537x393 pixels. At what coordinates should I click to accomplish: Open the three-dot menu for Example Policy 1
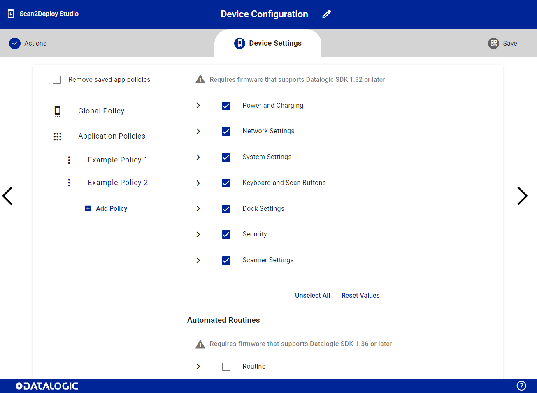click(x=69, y=160)
